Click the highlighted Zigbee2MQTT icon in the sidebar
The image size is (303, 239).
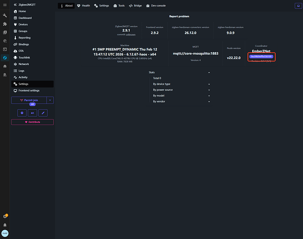[x=5, y=58]
